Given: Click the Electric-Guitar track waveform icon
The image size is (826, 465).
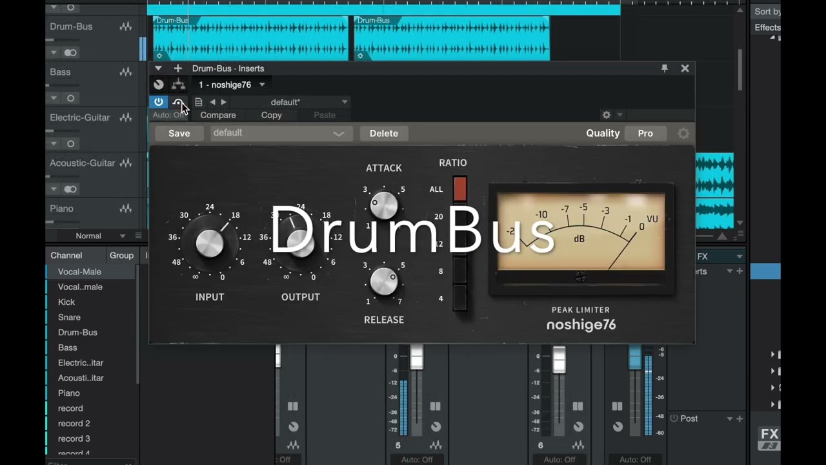Looking at the screenshot, I should coord(125,118).
